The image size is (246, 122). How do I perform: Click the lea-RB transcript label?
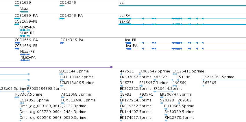tap(124, 21)
